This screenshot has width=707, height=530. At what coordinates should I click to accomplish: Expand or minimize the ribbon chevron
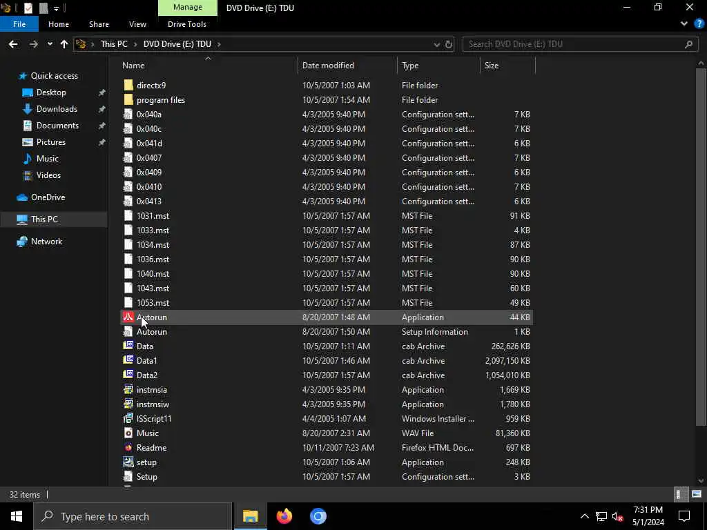tap(684, 24)
